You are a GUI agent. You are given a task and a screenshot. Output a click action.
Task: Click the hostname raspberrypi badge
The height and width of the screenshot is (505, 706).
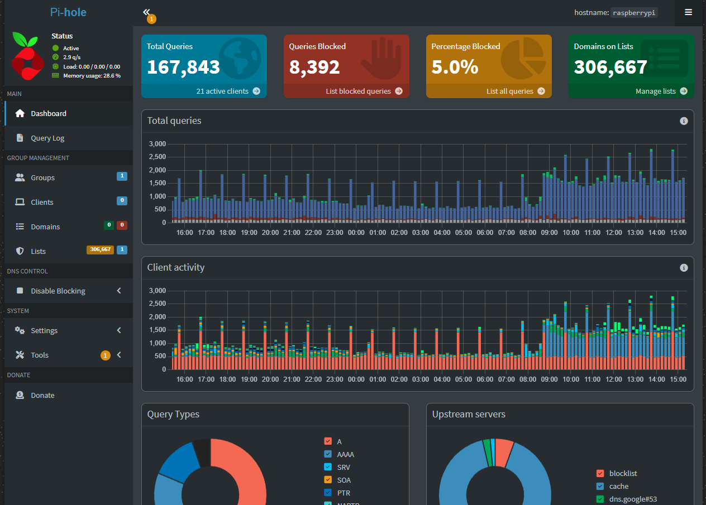pos(634,12)
